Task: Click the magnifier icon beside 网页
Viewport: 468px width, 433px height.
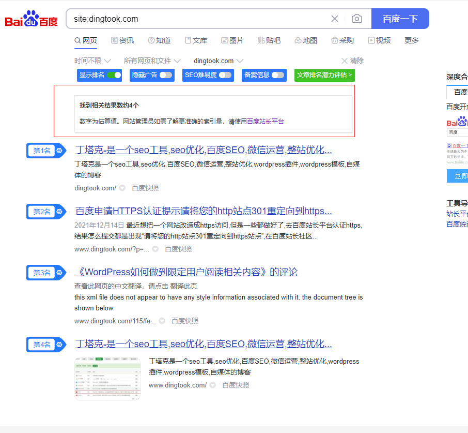Action: click(x=77, y=40)
